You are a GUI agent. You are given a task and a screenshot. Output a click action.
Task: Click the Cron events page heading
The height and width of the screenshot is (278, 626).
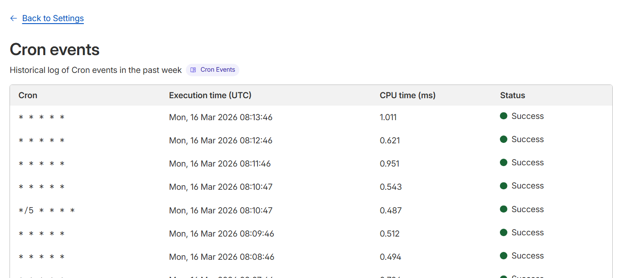pos(55,50)
